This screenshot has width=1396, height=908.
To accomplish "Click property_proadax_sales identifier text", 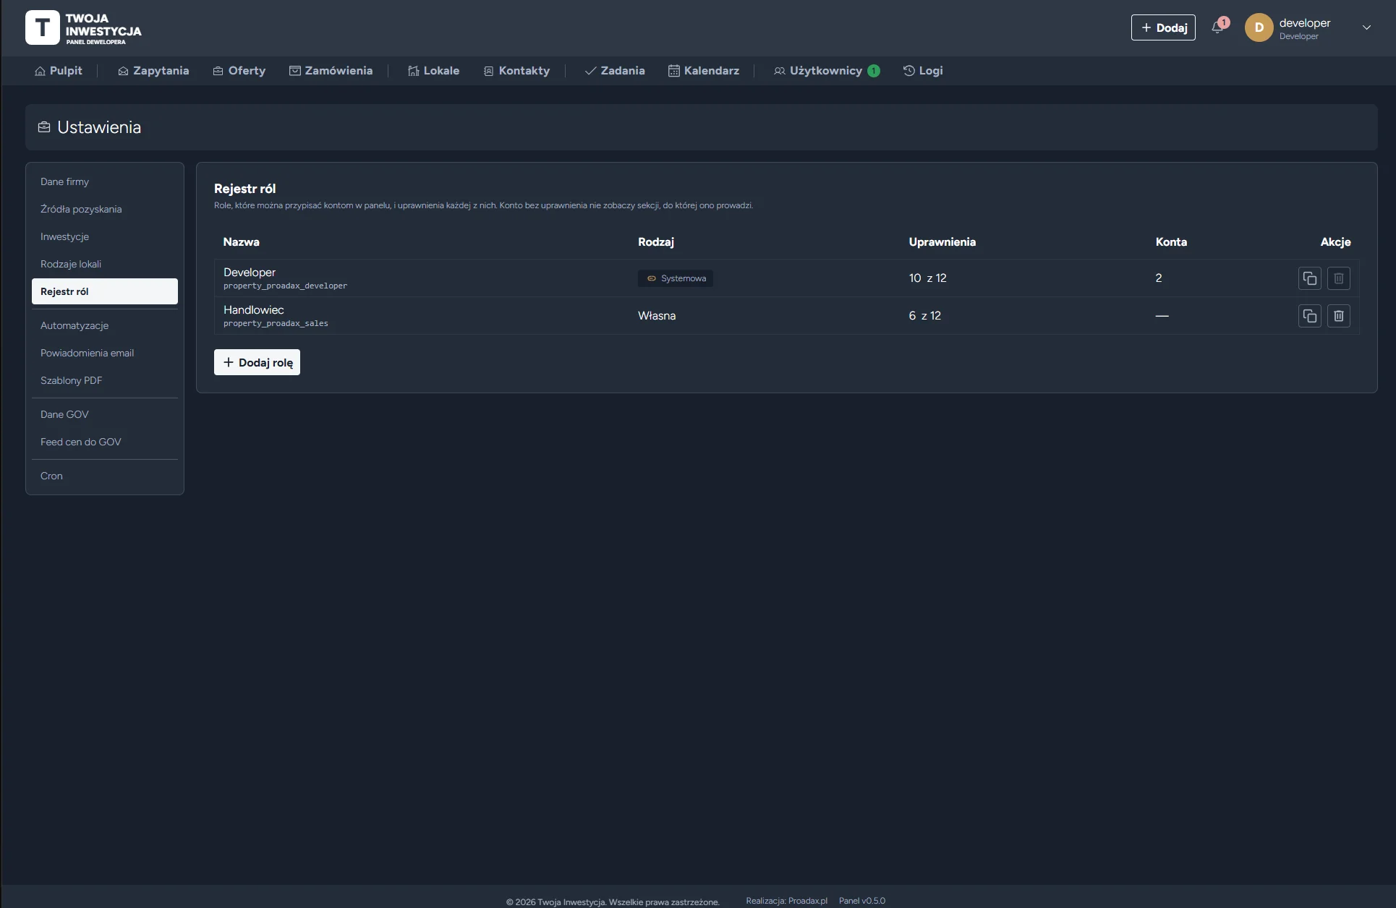I will click(276, 323).
